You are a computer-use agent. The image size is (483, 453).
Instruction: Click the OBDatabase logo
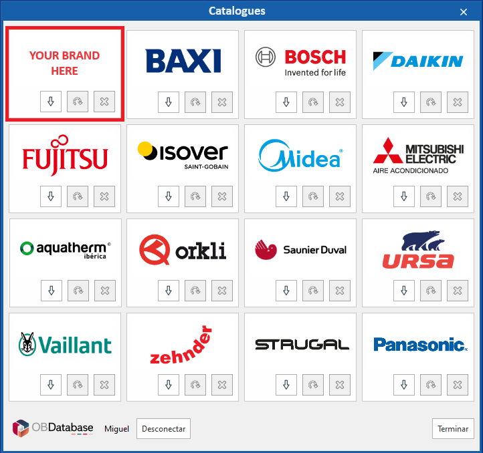coord(52,428)
